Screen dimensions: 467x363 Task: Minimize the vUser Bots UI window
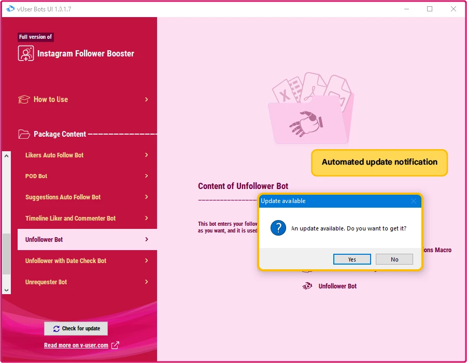406,9
